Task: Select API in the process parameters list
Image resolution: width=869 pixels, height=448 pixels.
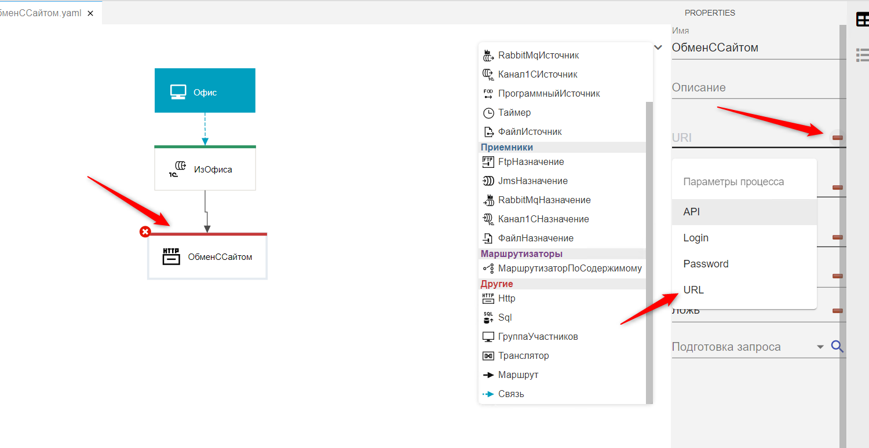Action: point(692,212)
